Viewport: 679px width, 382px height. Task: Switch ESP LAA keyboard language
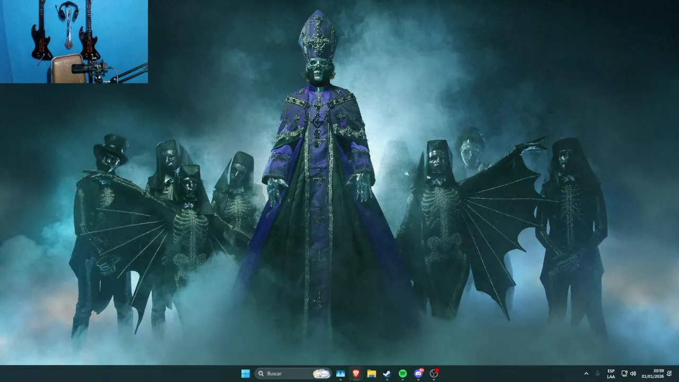(611, 374)
